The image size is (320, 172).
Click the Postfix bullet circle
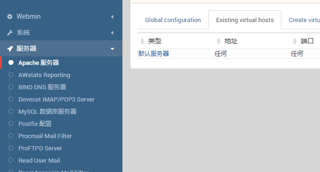[x=11, y=124]
